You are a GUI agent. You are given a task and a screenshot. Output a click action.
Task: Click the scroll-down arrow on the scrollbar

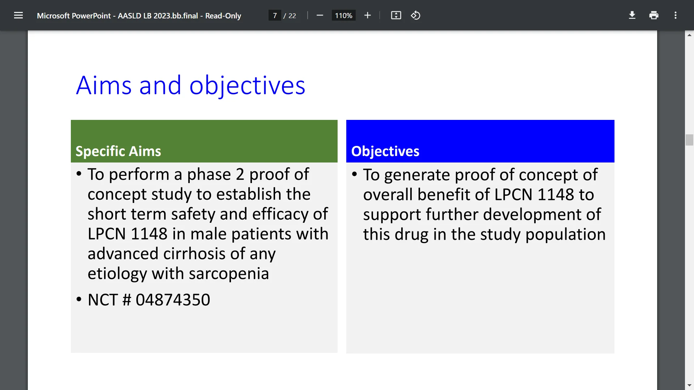pyautogui.click(x=689, y=385)
